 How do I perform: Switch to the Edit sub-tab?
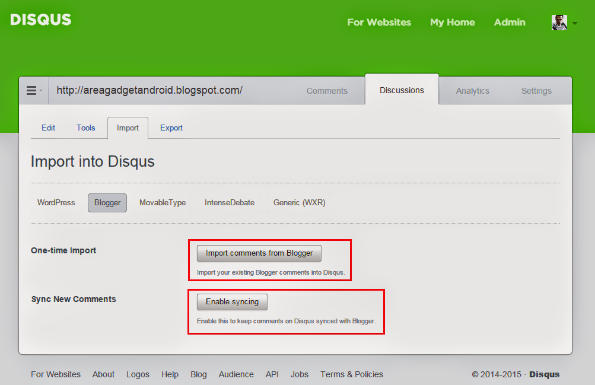coord(48,128)
